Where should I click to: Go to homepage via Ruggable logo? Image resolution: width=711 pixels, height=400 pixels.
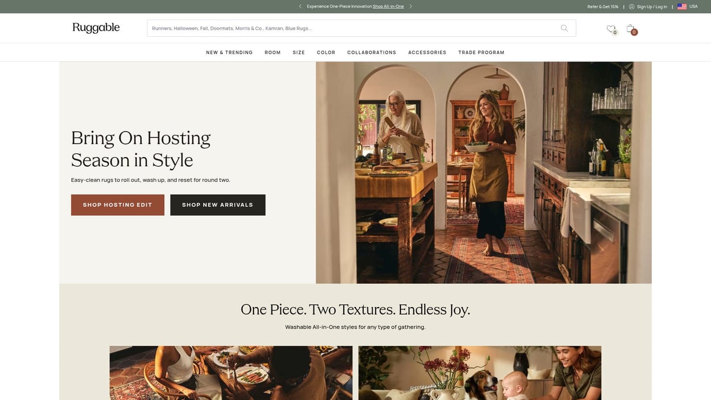pos(96,28)
